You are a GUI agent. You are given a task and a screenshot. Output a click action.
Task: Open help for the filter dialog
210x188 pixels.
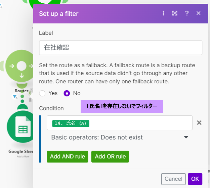187,13
